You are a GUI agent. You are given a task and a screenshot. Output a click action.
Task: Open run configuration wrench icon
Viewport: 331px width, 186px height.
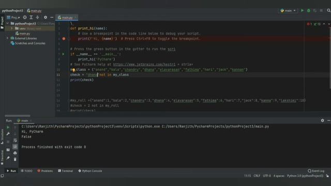(8, 134)
